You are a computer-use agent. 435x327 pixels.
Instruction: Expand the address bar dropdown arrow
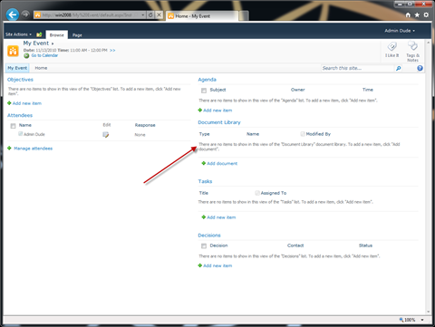point(143,14)
